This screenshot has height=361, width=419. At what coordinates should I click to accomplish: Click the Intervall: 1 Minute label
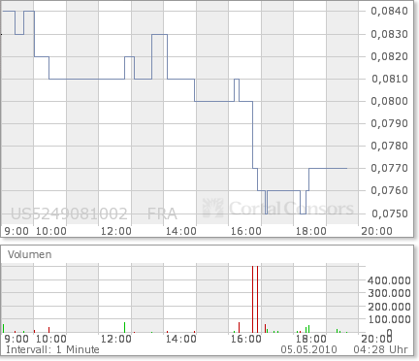[x=52, y=349]
